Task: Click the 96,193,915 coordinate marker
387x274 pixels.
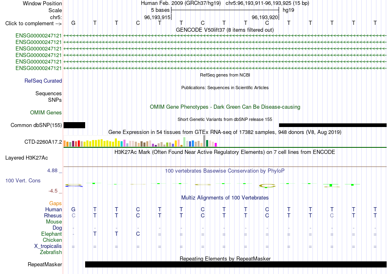Action: coord(157,17)
